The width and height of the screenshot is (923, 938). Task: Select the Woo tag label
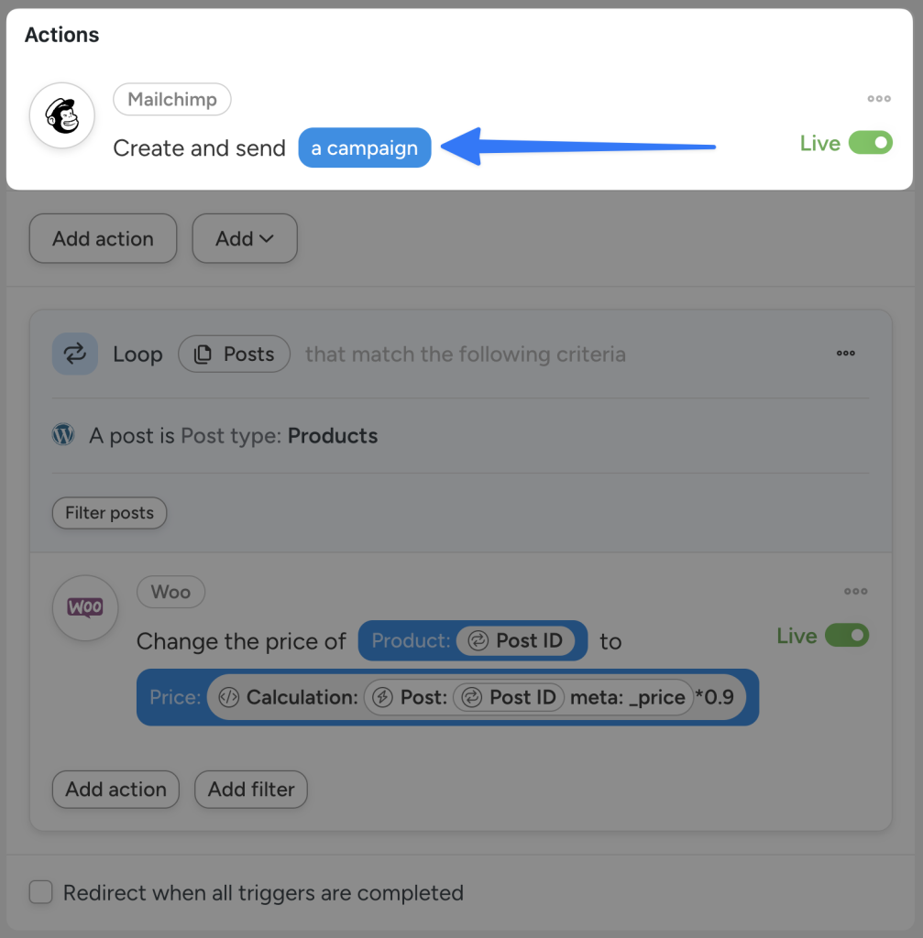(x=170, y=592)
